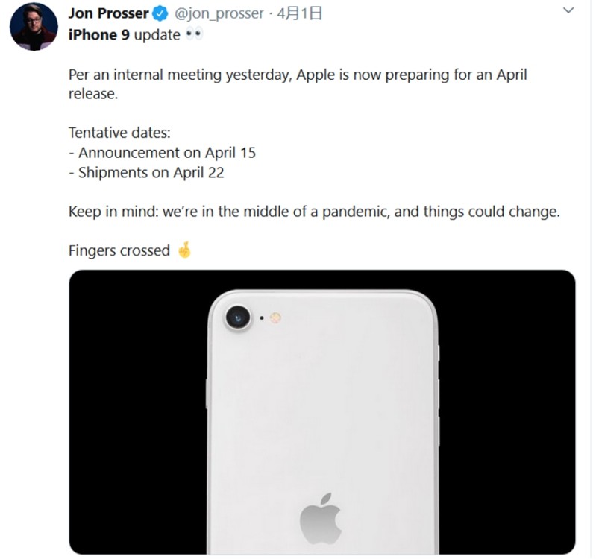Click the small microphone dot beside the lens
Image resolution: width=596 pixels, height=559 pixels.
261,318
